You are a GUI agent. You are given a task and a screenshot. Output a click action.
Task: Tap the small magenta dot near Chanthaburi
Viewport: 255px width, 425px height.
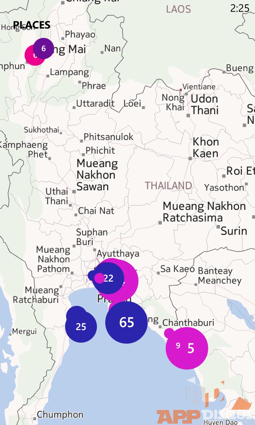169,333
